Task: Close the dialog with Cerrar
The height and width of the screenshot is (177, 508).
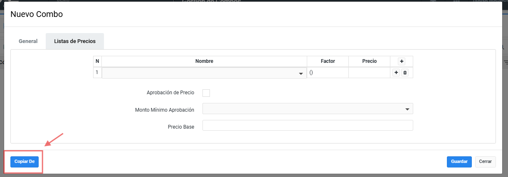Action: 485,162
